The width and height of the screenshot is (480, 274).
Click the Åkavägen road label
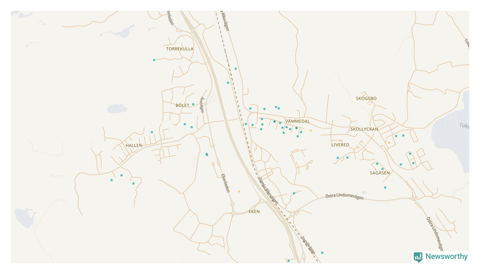tap(202, 105)
